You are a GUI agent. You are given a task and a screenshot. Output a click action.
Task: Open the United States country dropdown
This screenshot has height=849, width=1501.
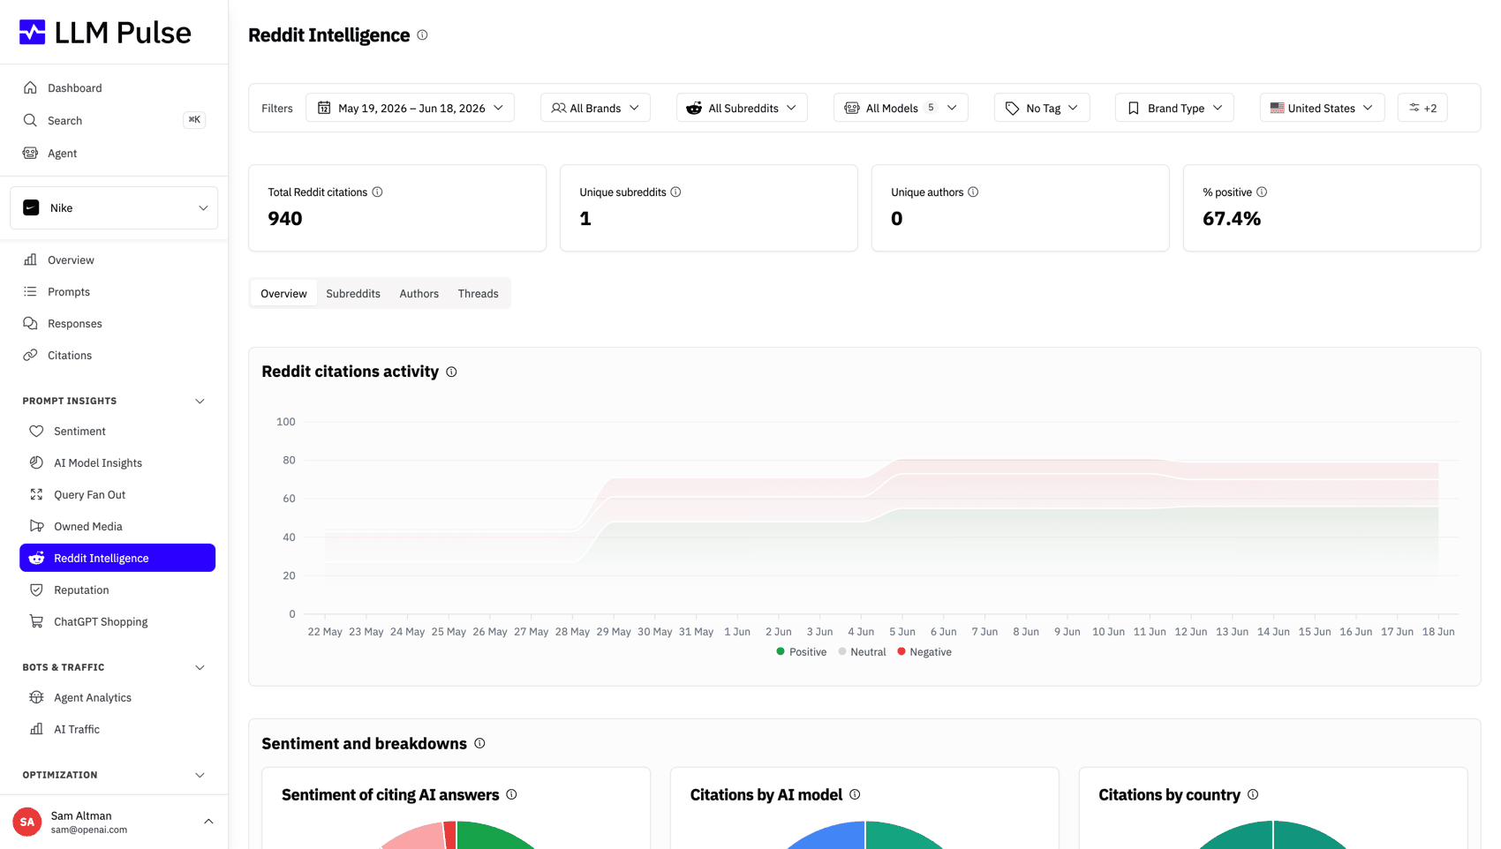click(1322, 108)
